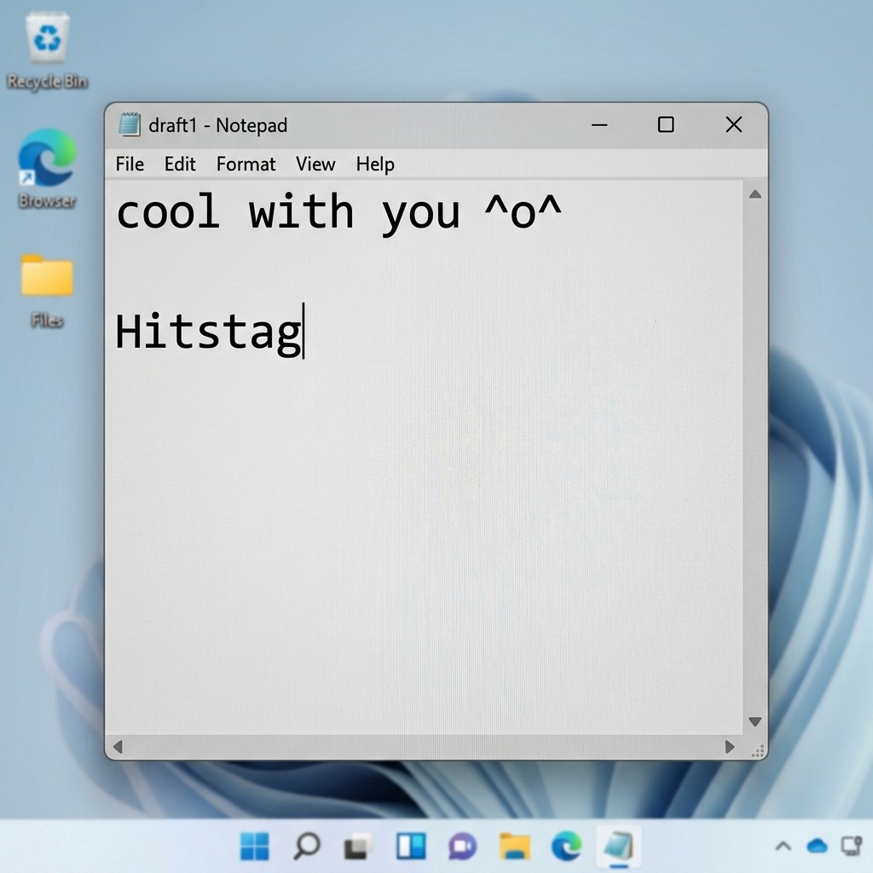
Task: Select the Recycle Bin desktop icon
Action: (48, 51)
